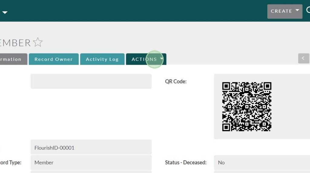Go to previous record using left chevron

click(x=303, y=58)
